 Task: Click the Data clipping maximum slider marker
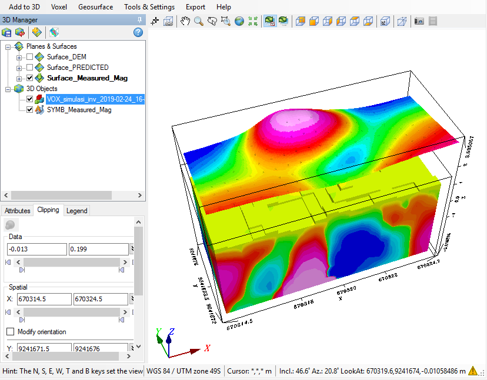[121, 270]
